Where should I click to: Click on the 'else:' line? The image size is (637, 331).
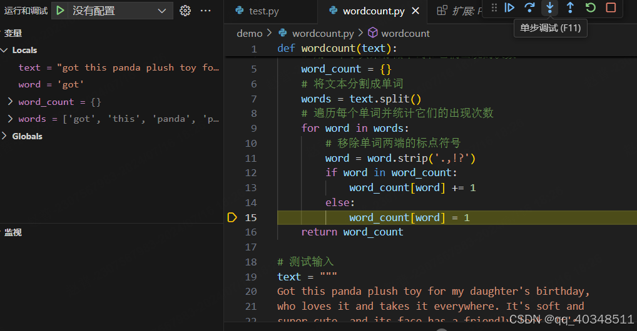click(x=340, y=202)
